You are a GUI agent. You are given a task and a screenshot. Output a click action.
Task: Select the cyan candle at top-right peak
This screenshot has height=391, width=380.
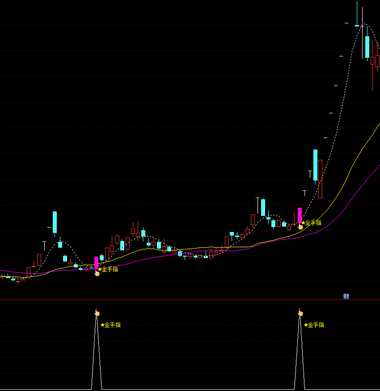coord(367,47)
